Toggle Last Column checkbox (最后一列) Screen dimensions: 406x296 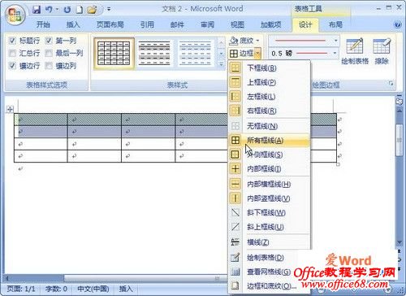tap(49, 53)
